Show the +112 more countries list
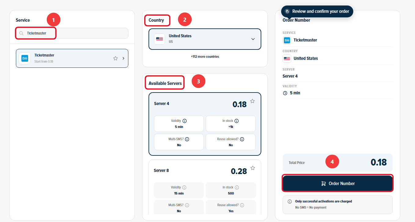This screenshot has width=415, height=222. (x=205, y=56)
